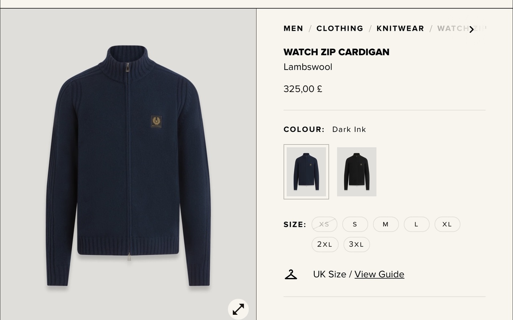The image size is (513, 320).
Task: Open the View Guide size link
Action: coord(379,274)
